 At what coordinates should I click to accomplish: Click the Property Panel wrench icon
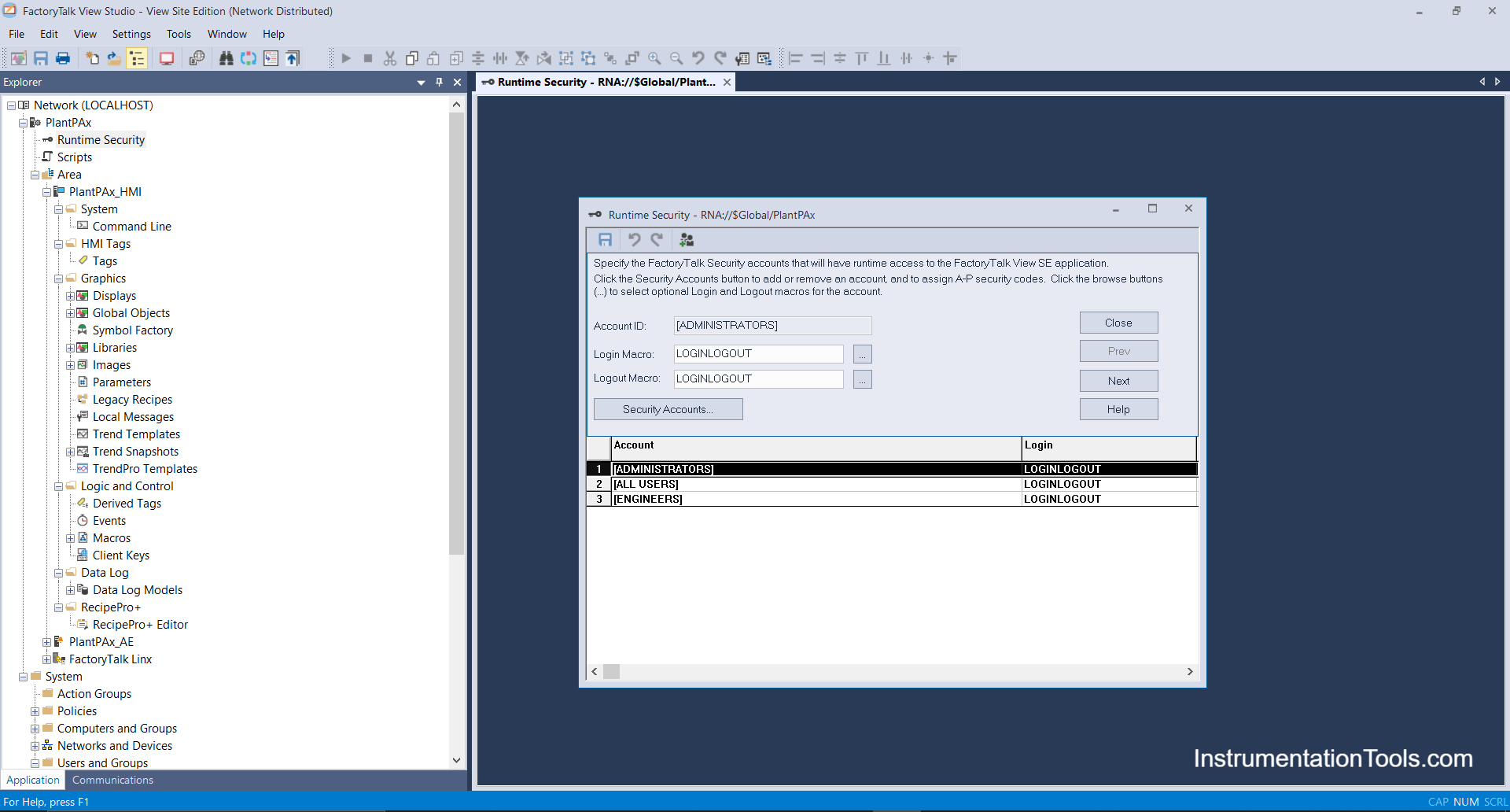coord(742,58)
